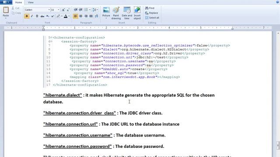Screen dimensions: 280x157
Task: Toggle Subscript formatting
Action: [48, 16]
